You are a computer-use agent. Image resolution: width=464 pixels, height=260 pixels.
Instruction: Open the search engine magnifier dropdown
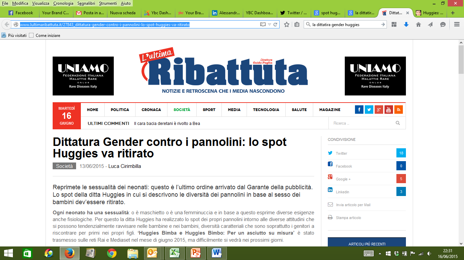(x=308, y=24)
